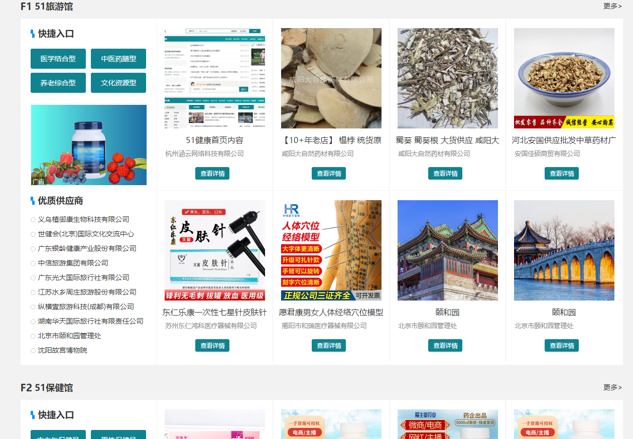Open company 安国佳硕商贸有限公司

click(547, 154)
